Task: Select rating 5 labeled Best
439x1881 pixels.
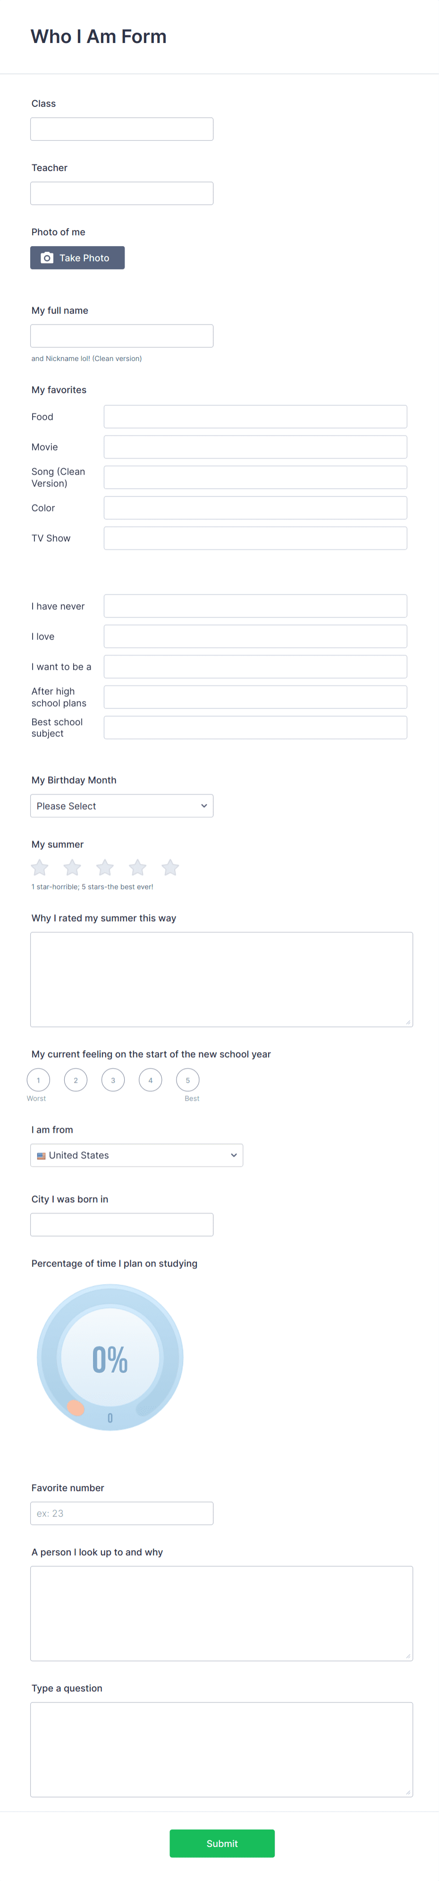Action: click(188, 1079)
